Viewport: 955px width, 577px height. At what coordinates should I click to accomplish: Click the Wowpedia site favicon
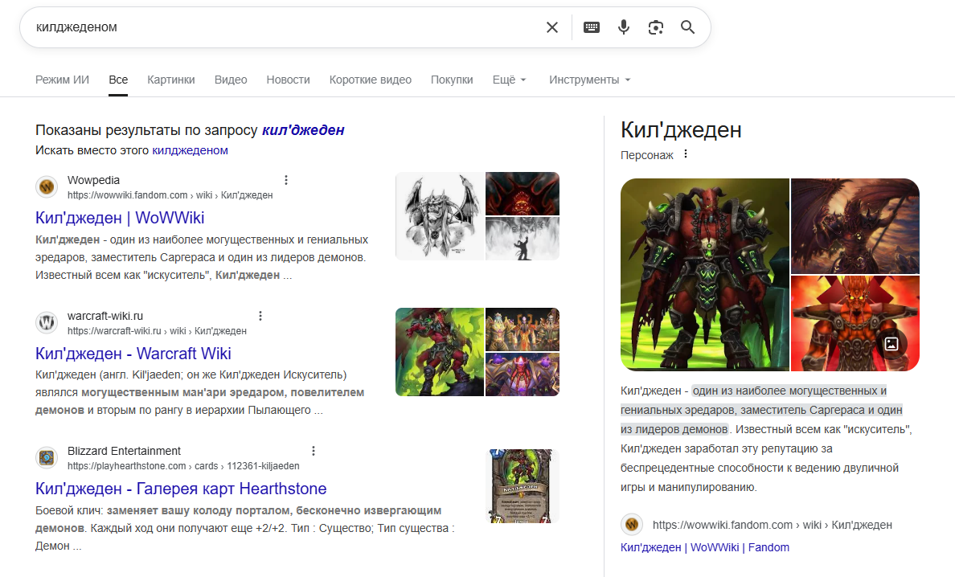(47, 187)
